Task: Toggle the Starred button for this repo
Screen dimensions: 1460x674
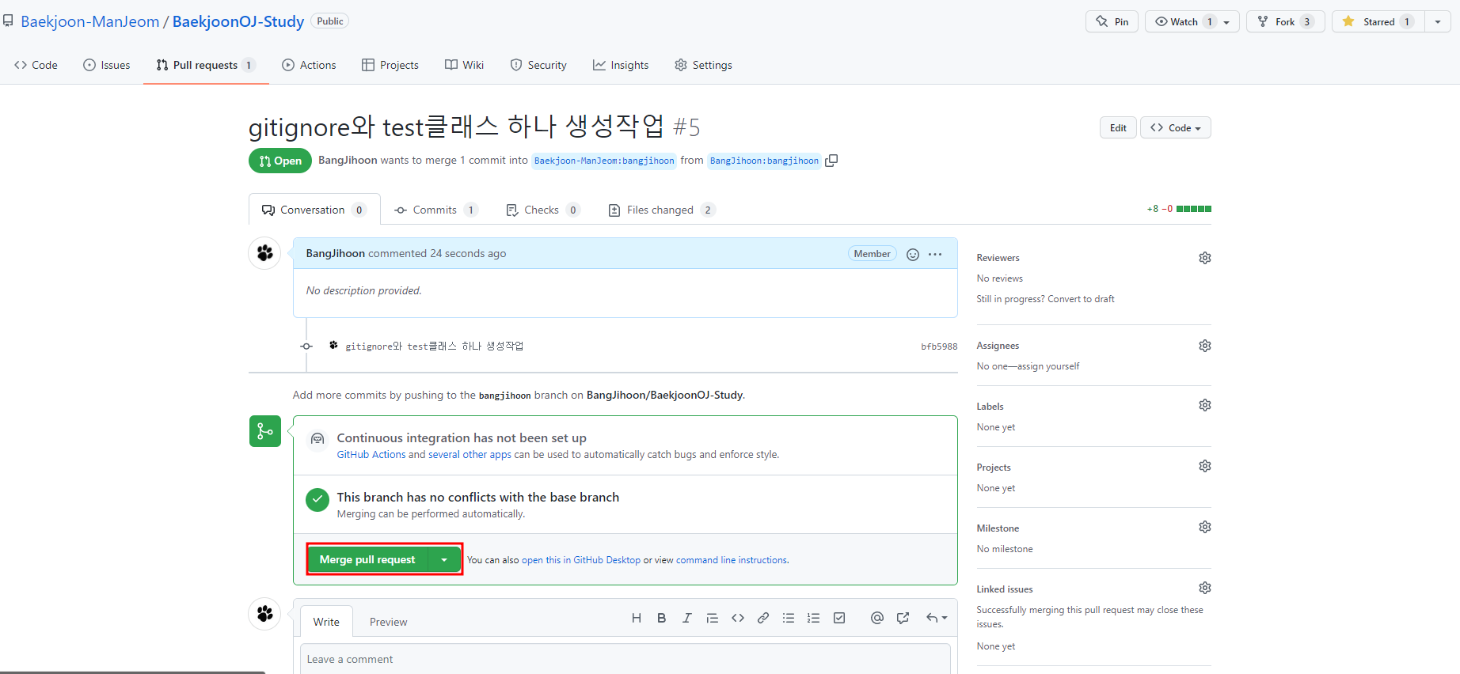Action: tap(1378, 21)
